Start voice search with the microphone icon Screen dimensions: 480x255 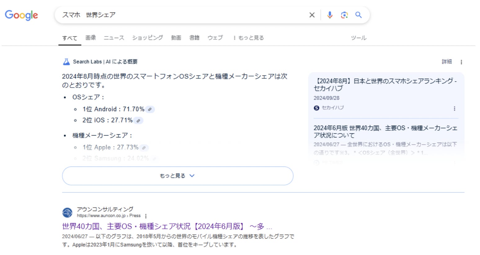pyautogui.click(x=330, y=15)
